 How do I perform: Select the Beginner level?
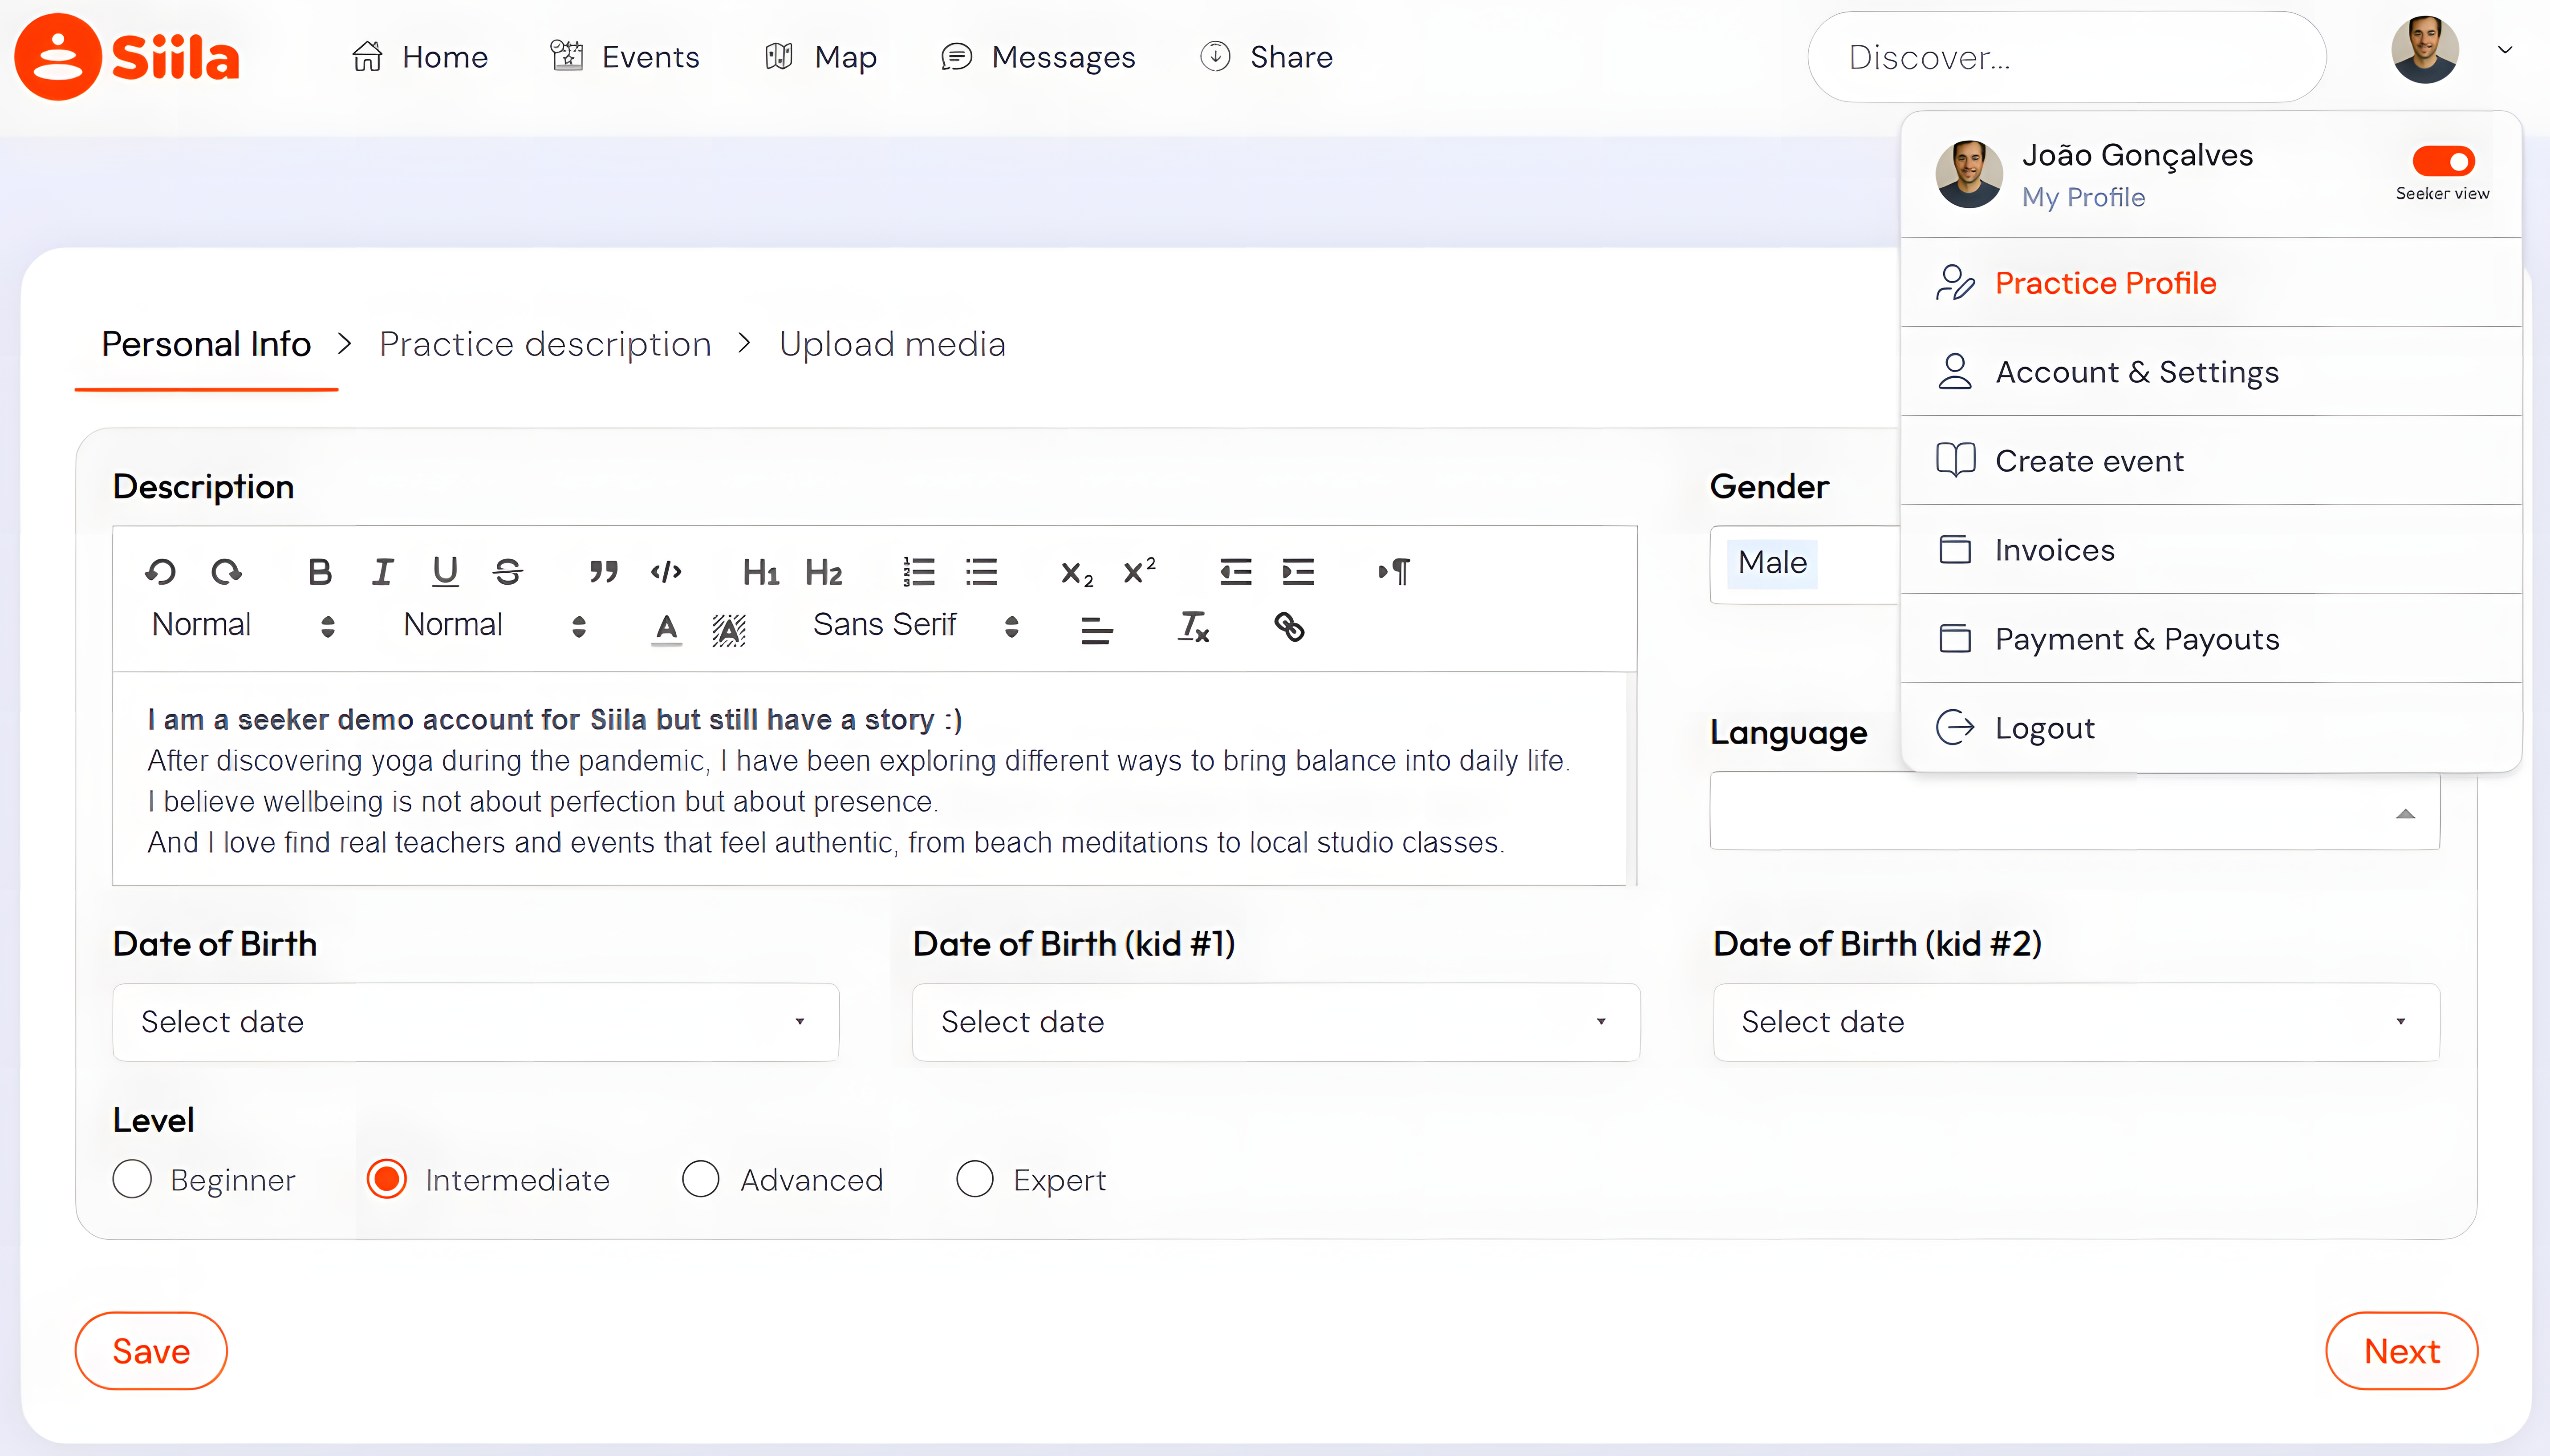(132, 1179)
